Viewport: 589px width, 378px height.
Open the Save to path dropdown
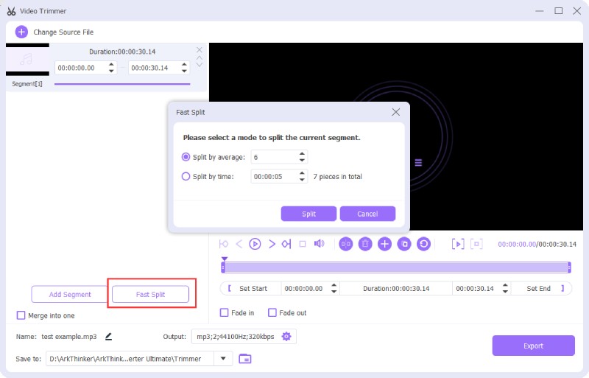(223, 358)
